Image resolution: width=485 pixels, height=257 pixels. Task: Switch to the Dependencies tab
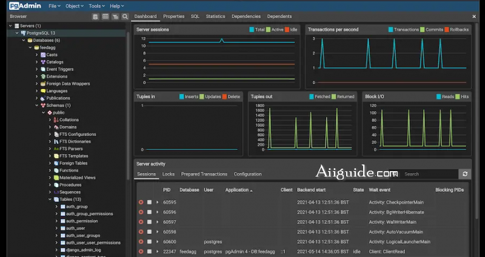point(246,16)
